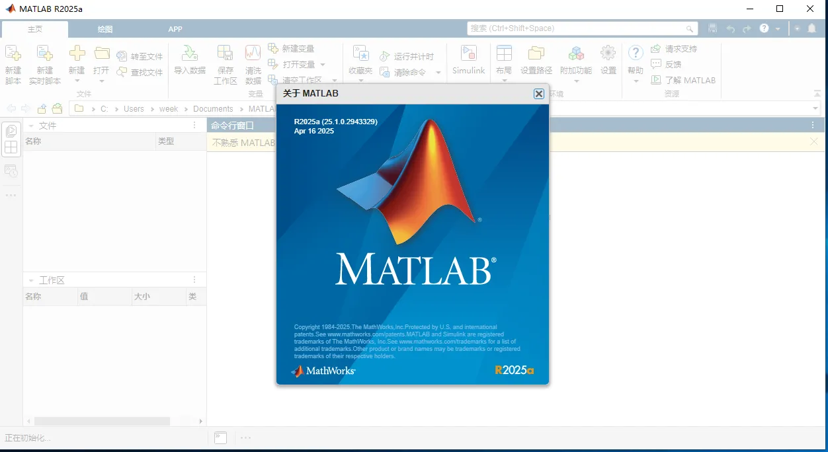Viewport: 828px width, 452px height.
Task: Switch to the APP tab
Action: pos(175,29)
